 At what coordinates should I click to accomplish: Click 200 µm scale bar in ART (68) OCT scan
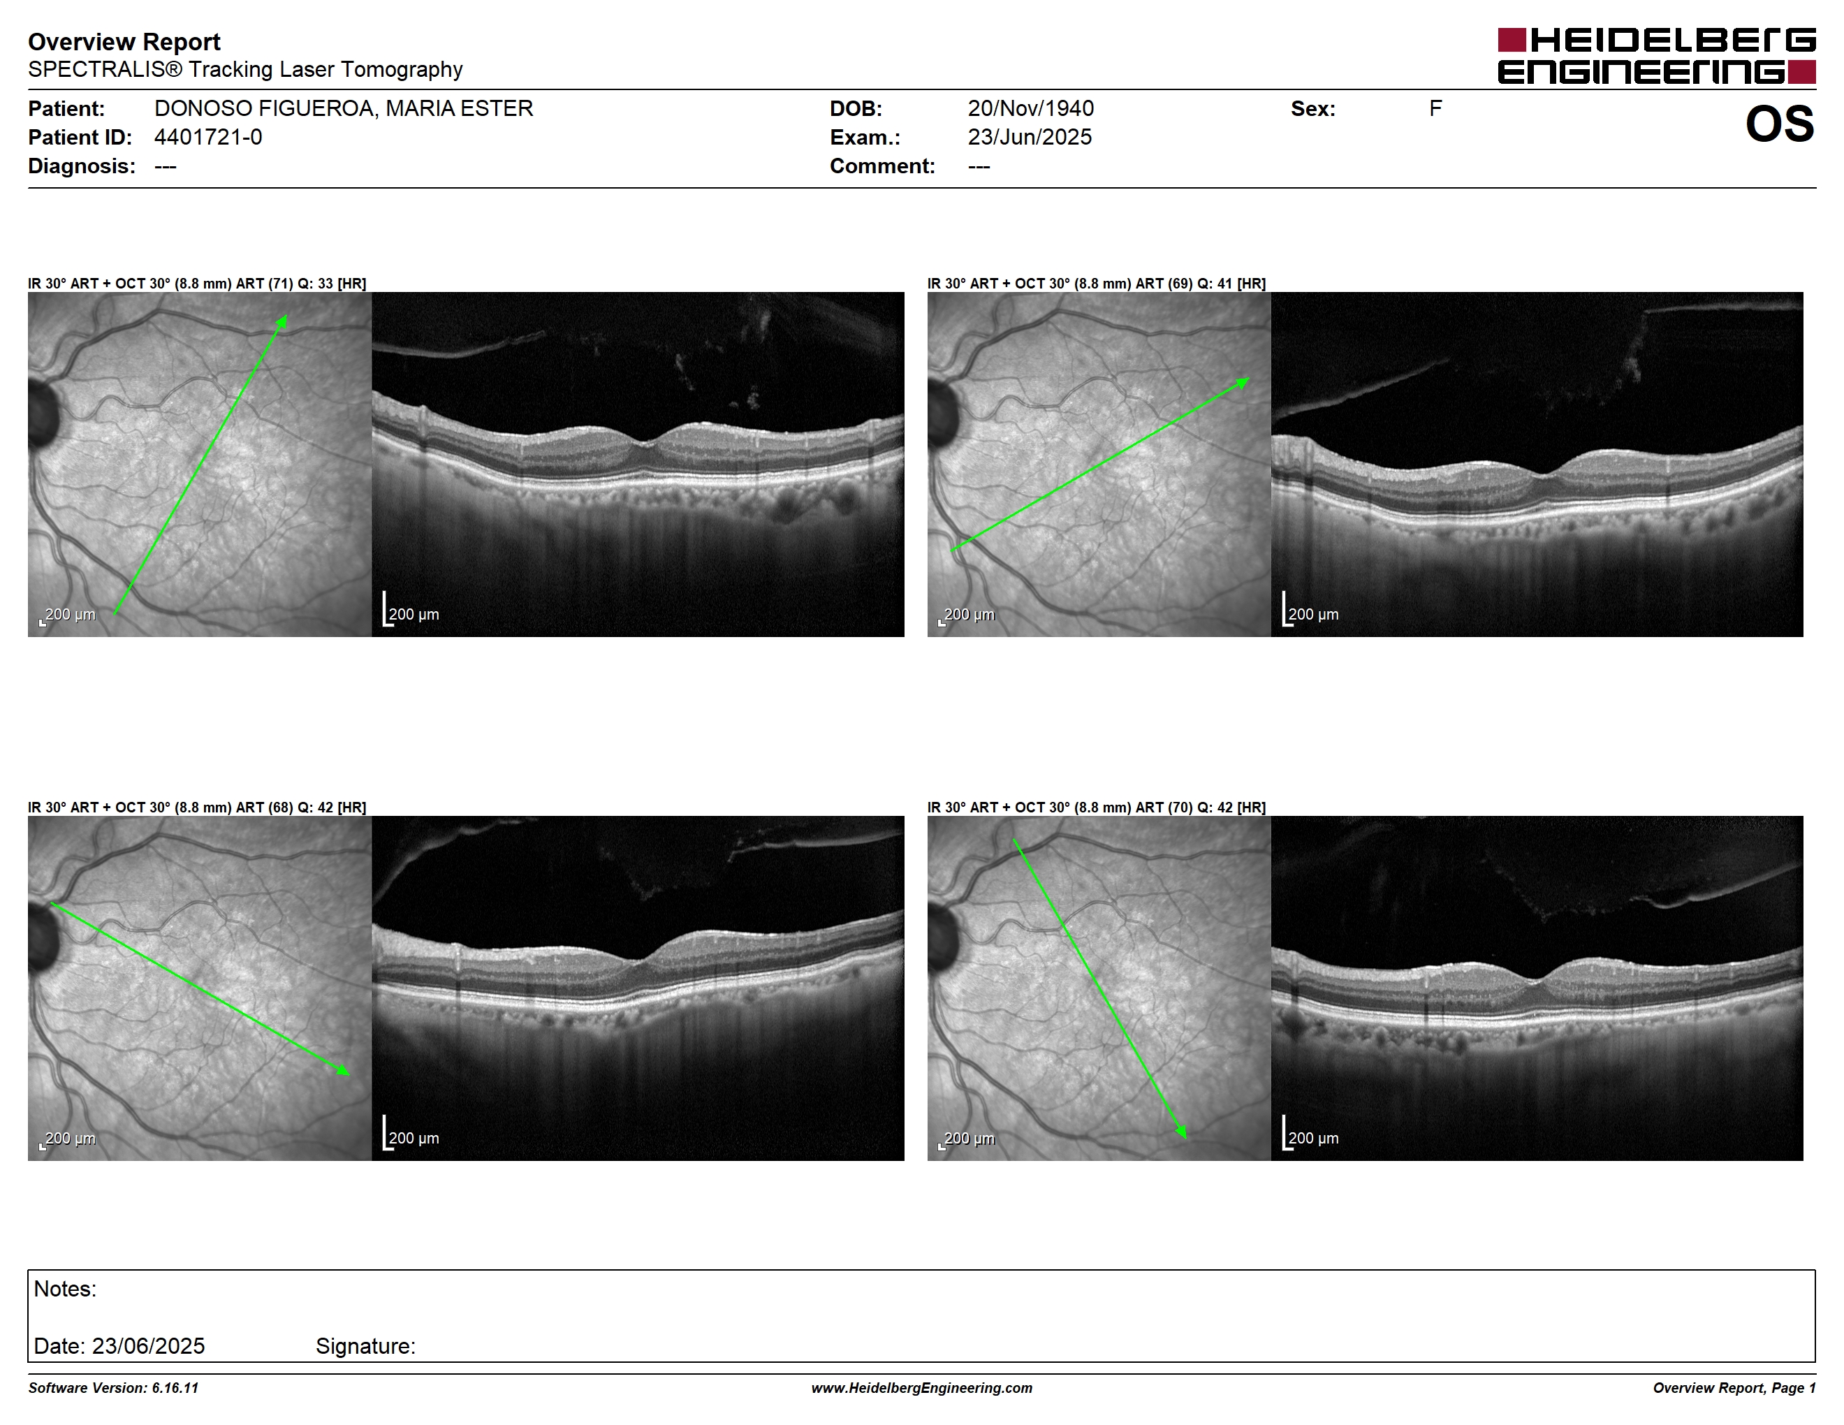pos(411,1133)
